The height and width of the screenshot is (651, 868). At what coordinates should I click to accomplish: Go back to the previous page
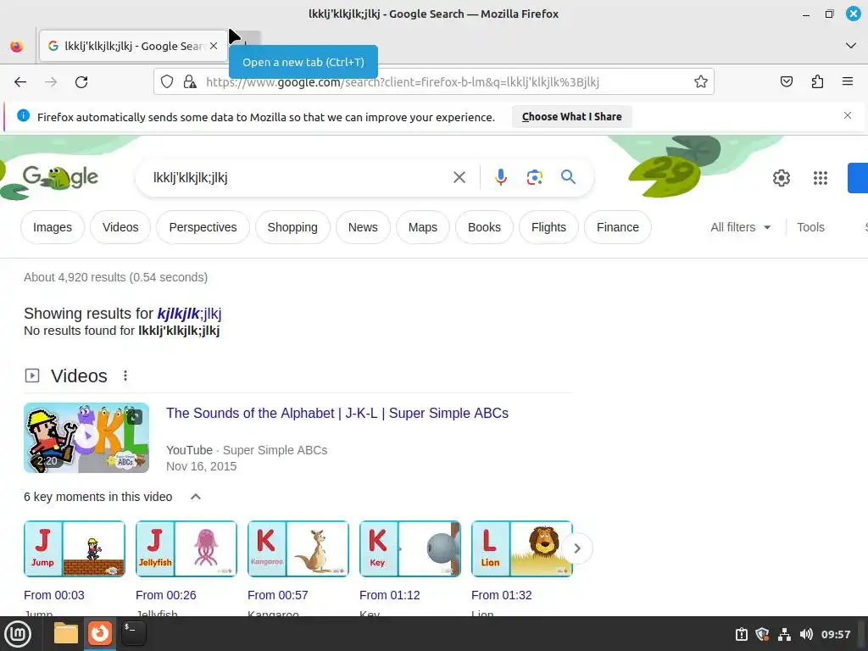pyautogui.click(x=20, y=82)
